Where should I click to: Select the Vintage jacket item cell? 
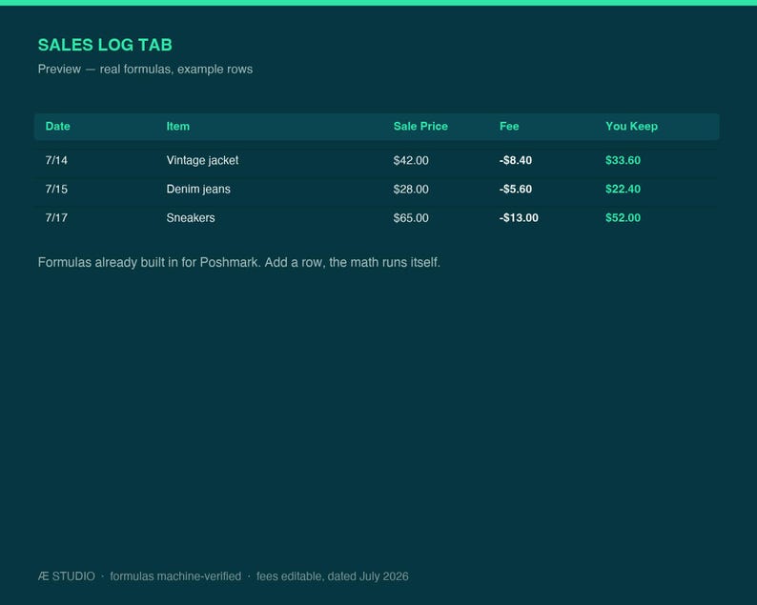pos(202,160)
